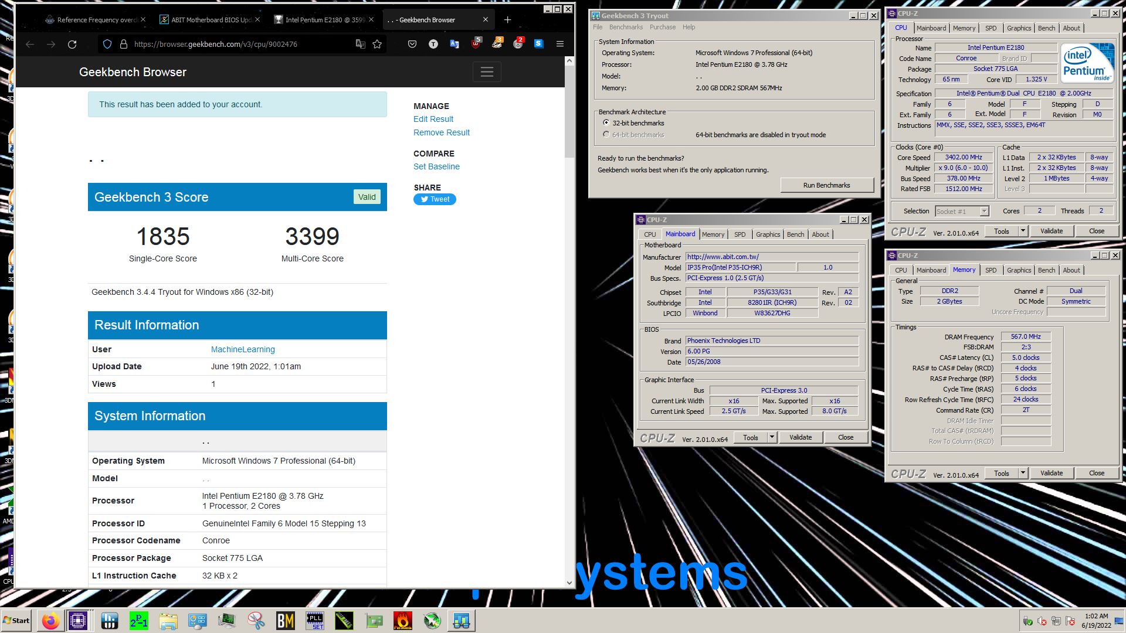Click the Remove Result link
1126x633 pixels.
(442, 132)
